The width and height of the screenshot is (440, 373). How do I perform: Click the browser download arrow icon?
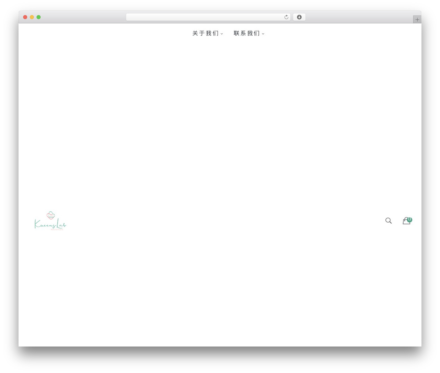tap(299, 17)
